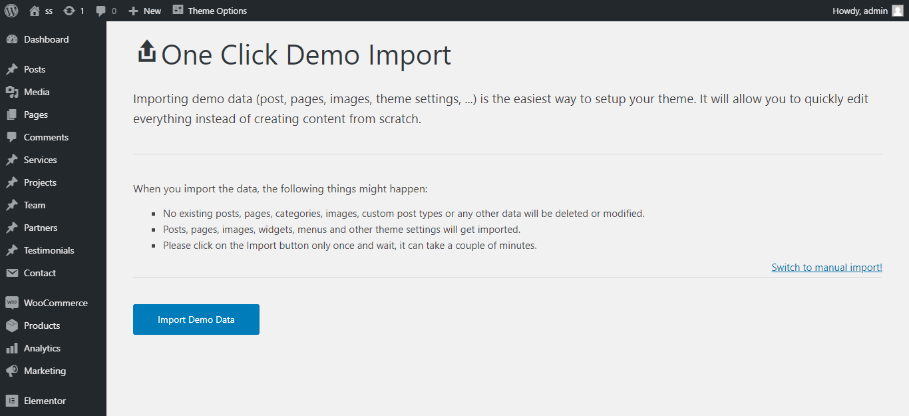This screenshot has height=416, width=909.
Task: Click the Dashboard gauge icon
Action: (x=11, y=39)
